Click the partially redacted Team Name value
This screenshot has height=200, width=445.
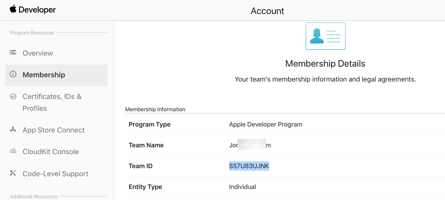coord(250,145)
